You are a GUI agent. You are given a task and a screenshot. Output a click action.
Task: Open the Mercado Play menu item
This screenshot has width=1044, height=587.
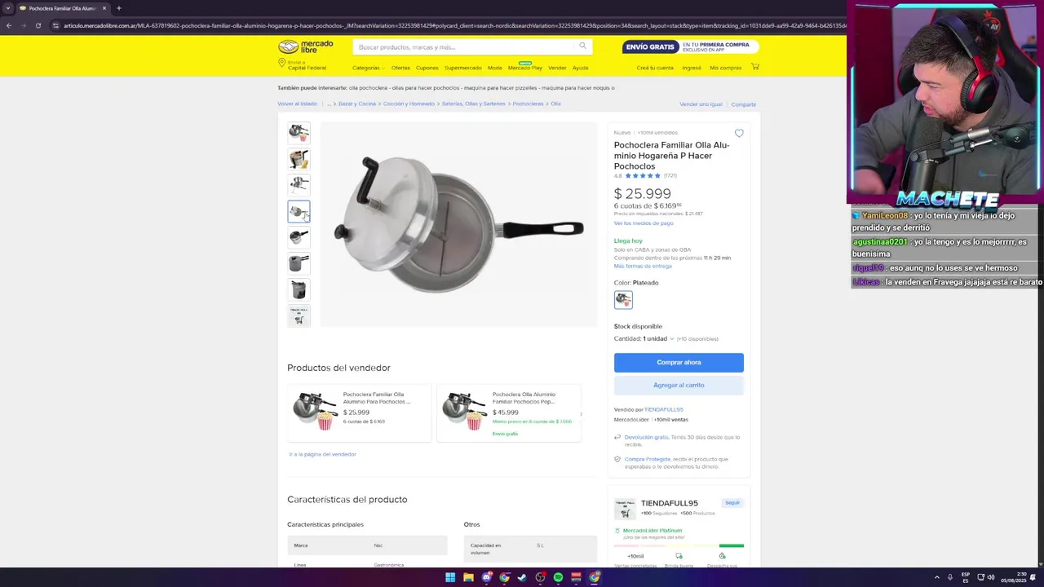pos(525,68)
